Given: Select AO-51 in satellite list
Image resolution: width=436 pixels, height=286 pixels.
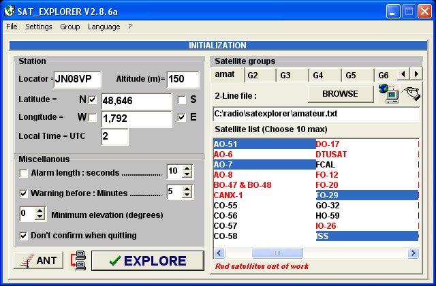Looking at the screenshot, I should pyautogui.click(x=265, y=144).
